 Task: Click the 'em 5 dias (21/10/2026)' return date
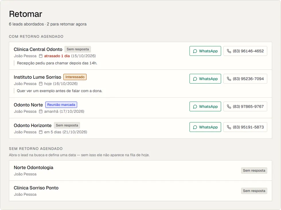point(66,132)
